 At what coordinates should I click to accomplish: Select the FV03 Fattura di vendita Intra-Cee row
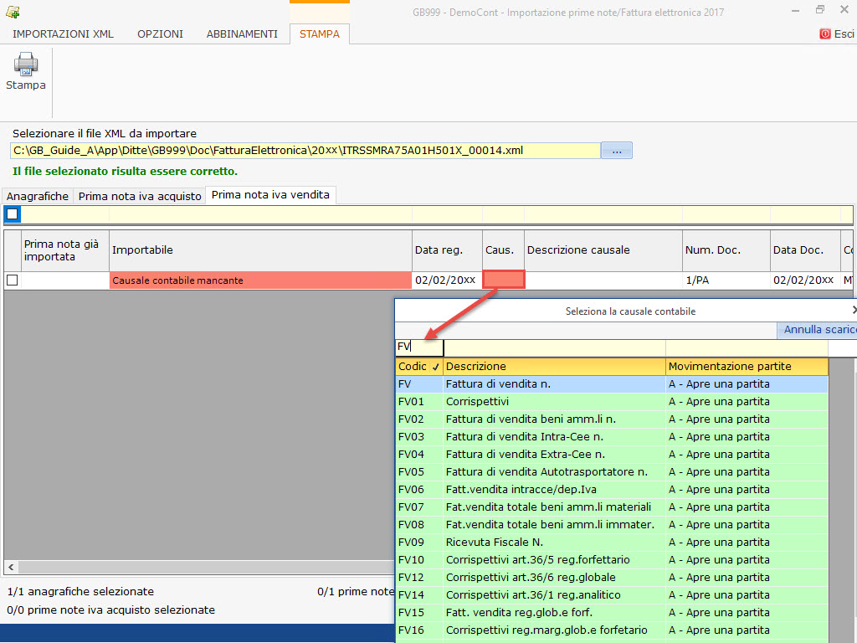(x=525, y=437)
